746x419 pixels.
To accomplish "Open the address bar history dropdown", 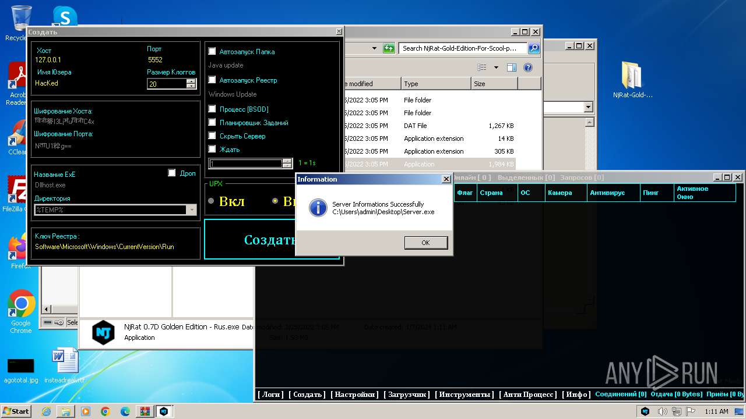I will pos(374,48).
